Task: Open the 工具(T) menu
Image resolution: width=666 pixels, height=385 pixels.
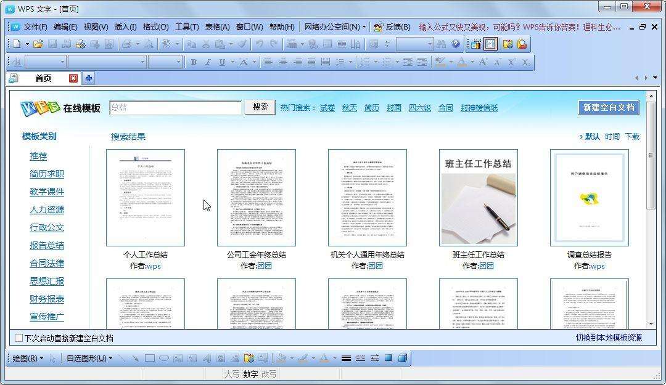Action: [186, 27]
